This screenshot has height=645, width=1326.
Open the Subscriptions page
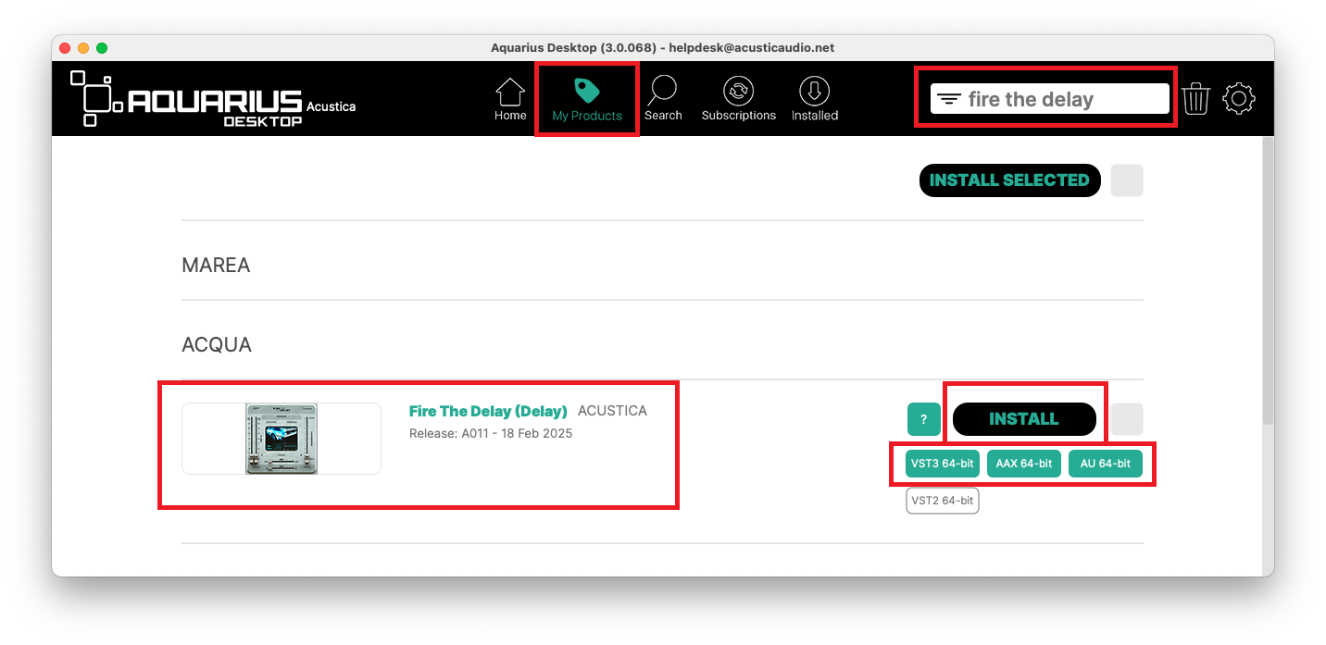click(738, 100)
